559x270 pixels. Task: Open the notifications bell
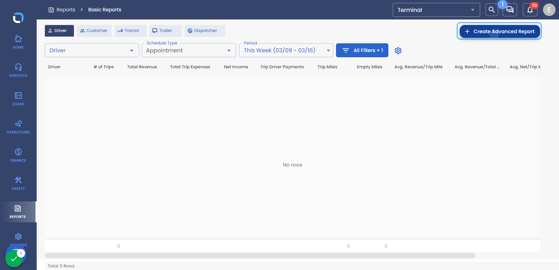(x=530, y=10)
